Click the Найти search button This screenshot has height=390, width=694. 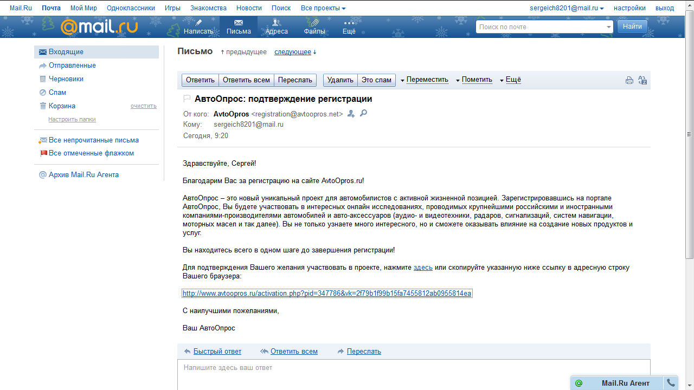pos(632,26)
